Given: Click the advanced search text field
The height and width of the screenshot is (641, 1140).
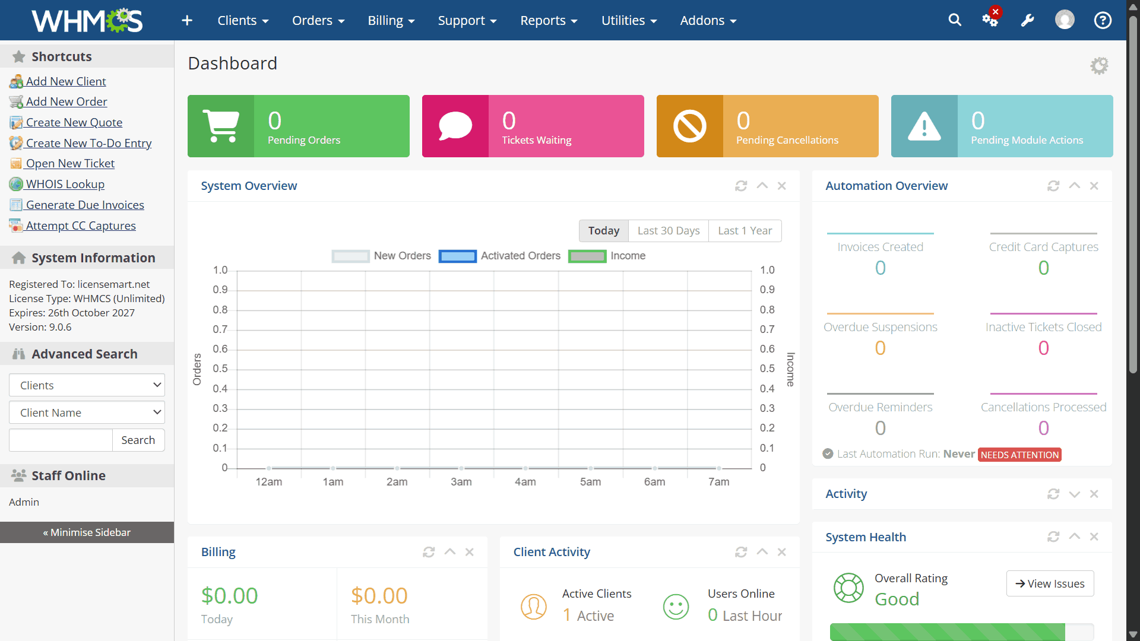Looking at the screenshot, I should tap(61, 440).
